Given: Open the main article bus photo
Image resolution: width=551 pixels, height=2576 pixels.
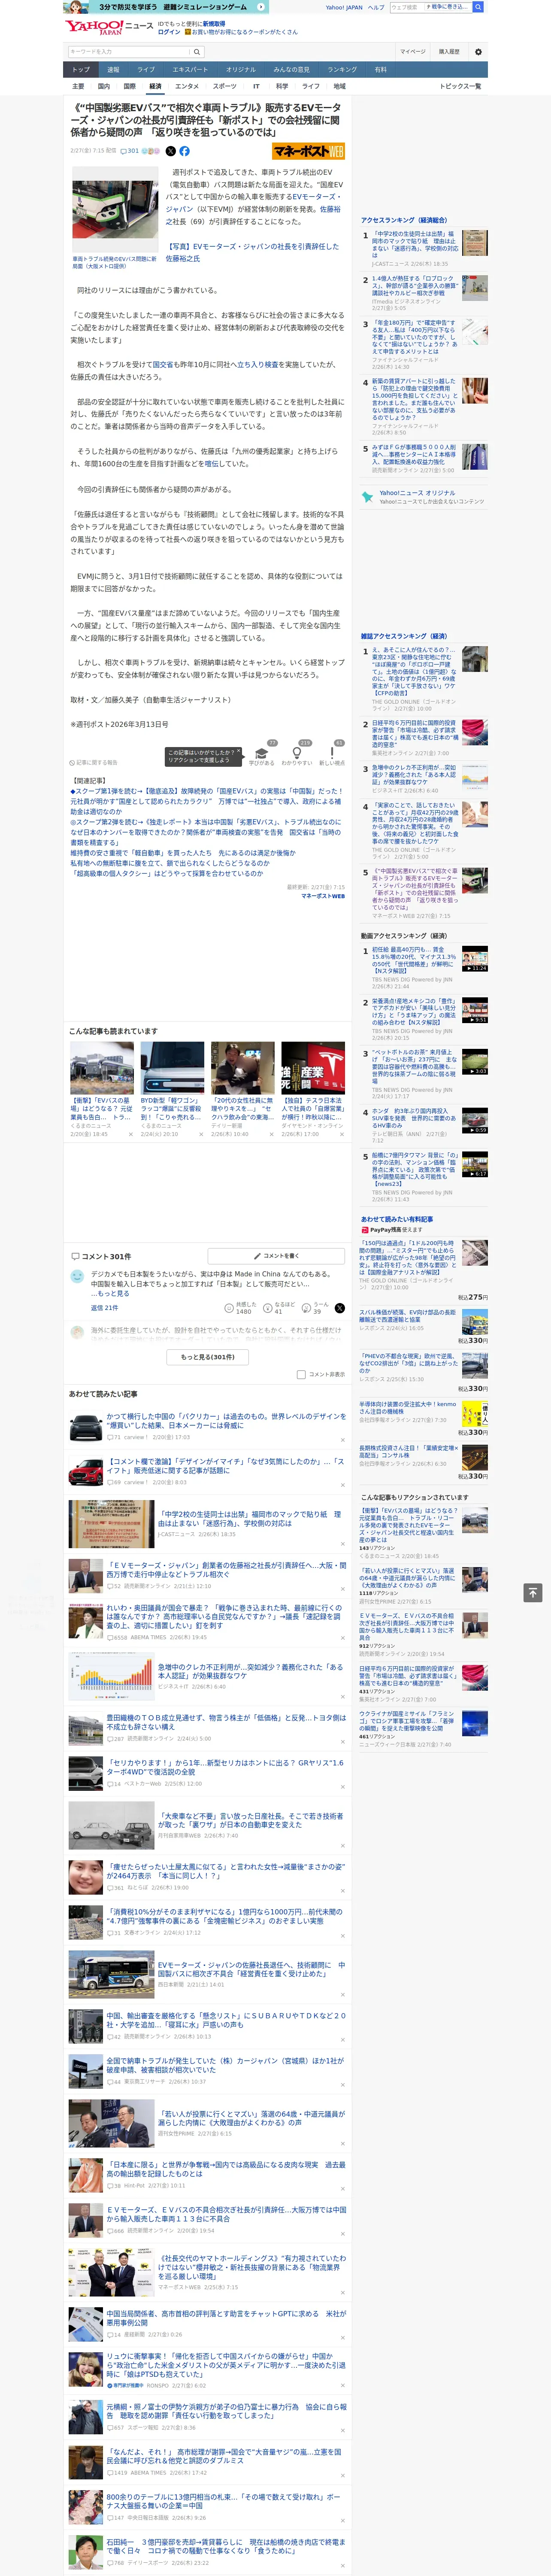Looking at the screenshot, I should 115,209.
